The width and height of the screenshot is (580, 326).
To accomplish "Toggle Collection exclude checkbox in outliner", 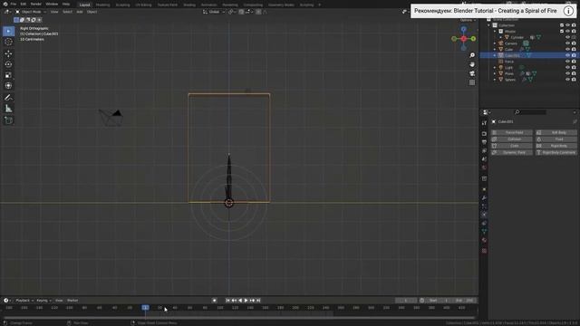I will pos(562,25).
